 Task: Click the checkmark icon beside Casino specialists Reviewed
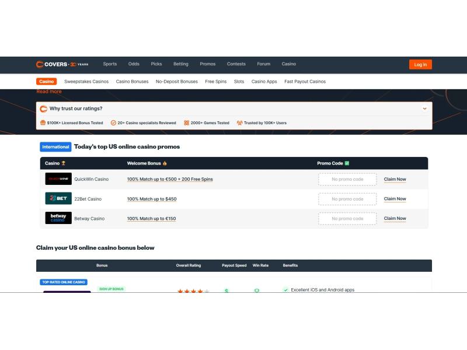(x=113, y=123)
